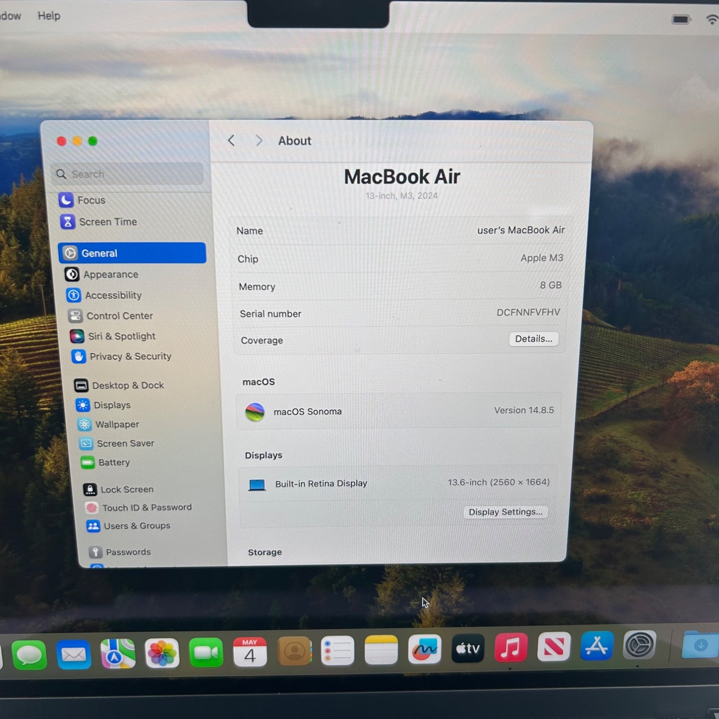Image resolution: width=719 pixels, height=719 pixels.
Task: Open Wallpaper settings
Action: (x=108, y=424)
